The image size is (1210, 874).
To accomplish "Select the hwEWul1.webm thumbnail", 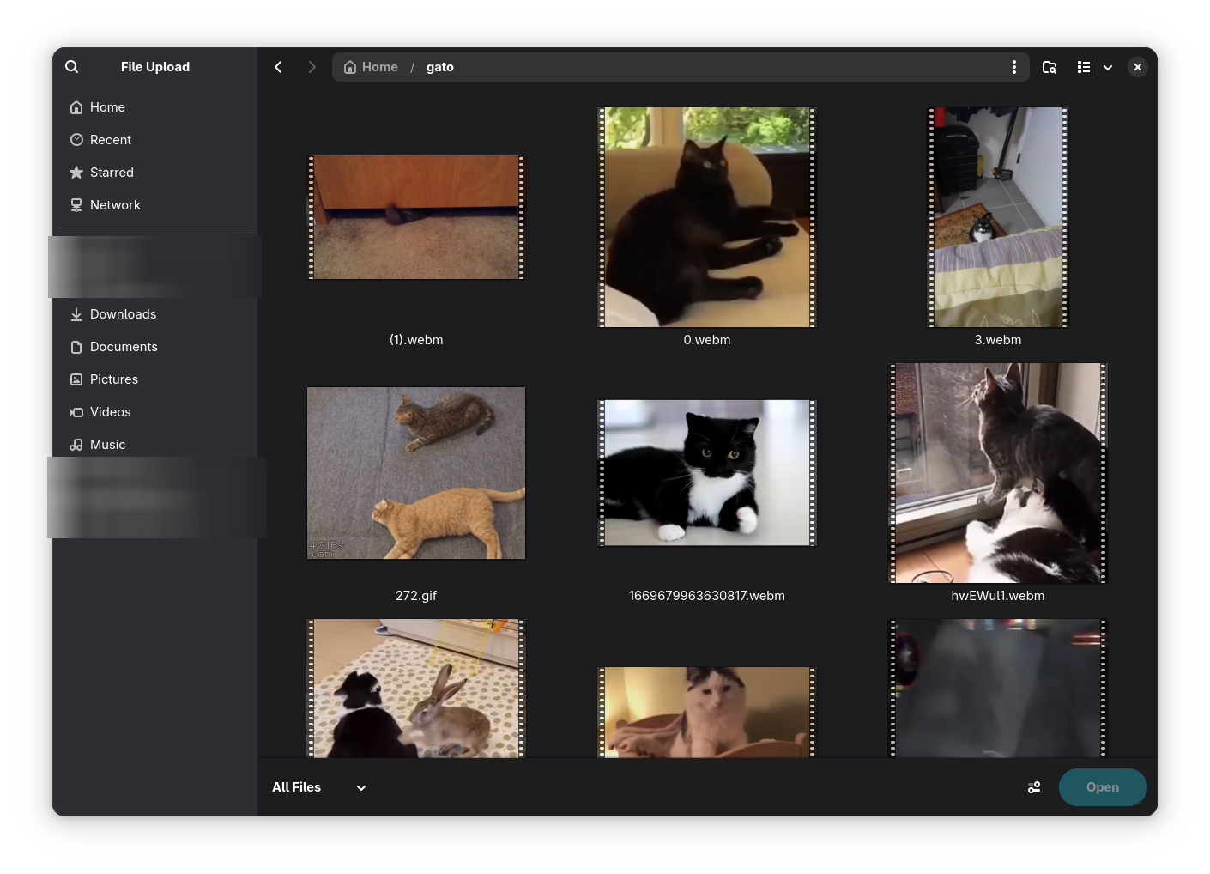I will click(x=998, y=473).
